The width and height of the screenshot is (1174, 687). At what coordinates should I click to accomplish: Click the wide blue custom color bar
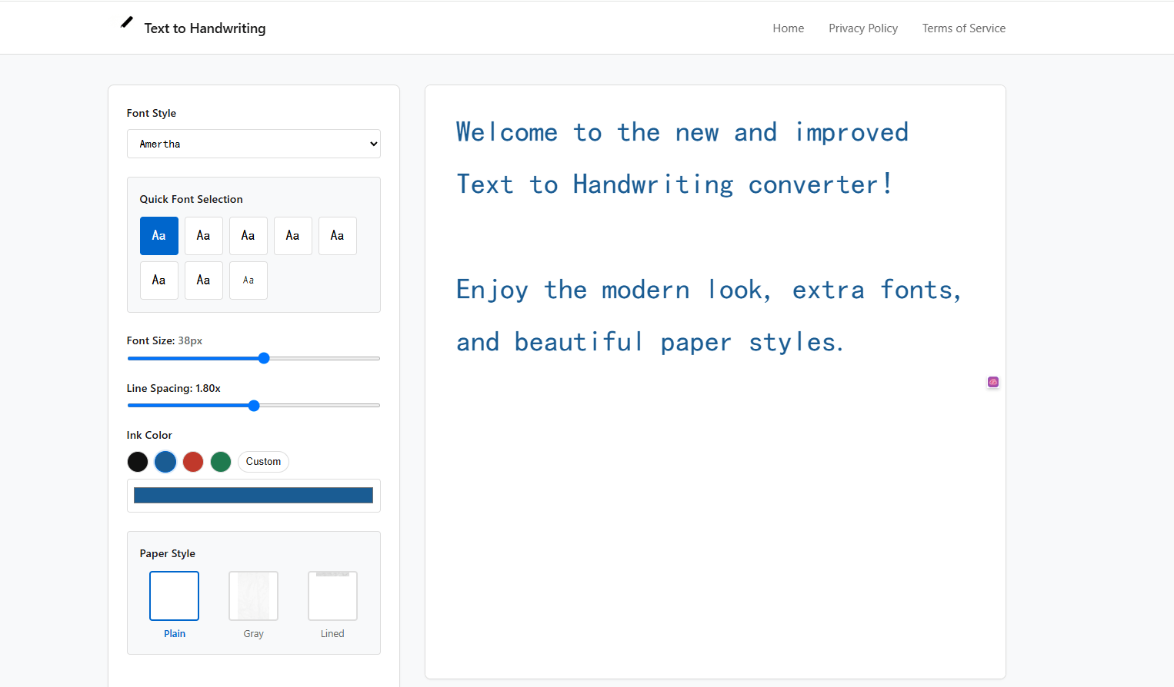point(253,496)
